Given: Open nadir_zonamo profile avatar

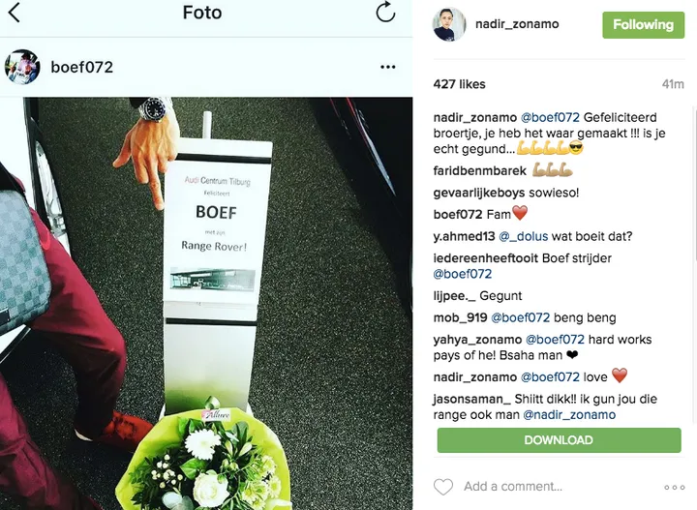Looking at the screenshot, I should (449, 24).
